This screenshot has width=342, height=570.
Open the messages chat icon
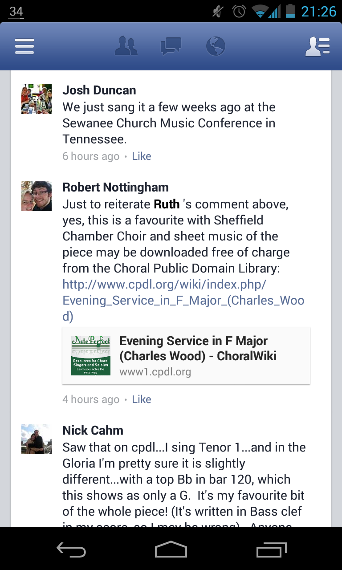171,46
